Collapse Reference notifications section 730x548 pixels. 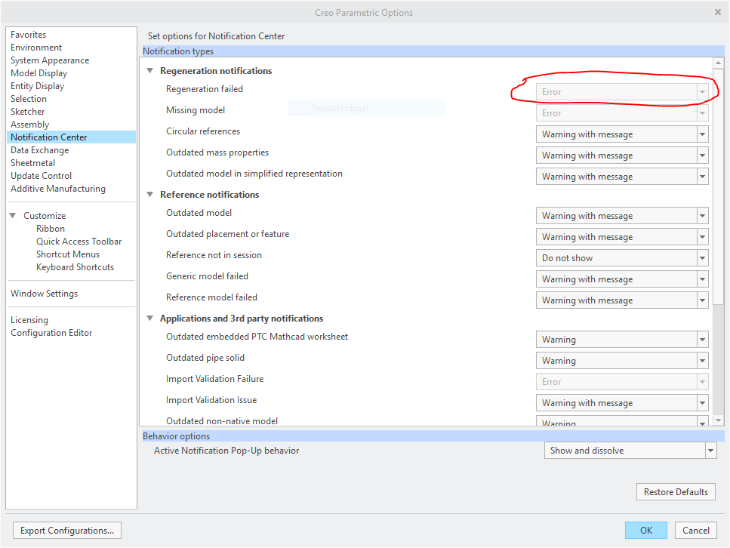(150, 195)
